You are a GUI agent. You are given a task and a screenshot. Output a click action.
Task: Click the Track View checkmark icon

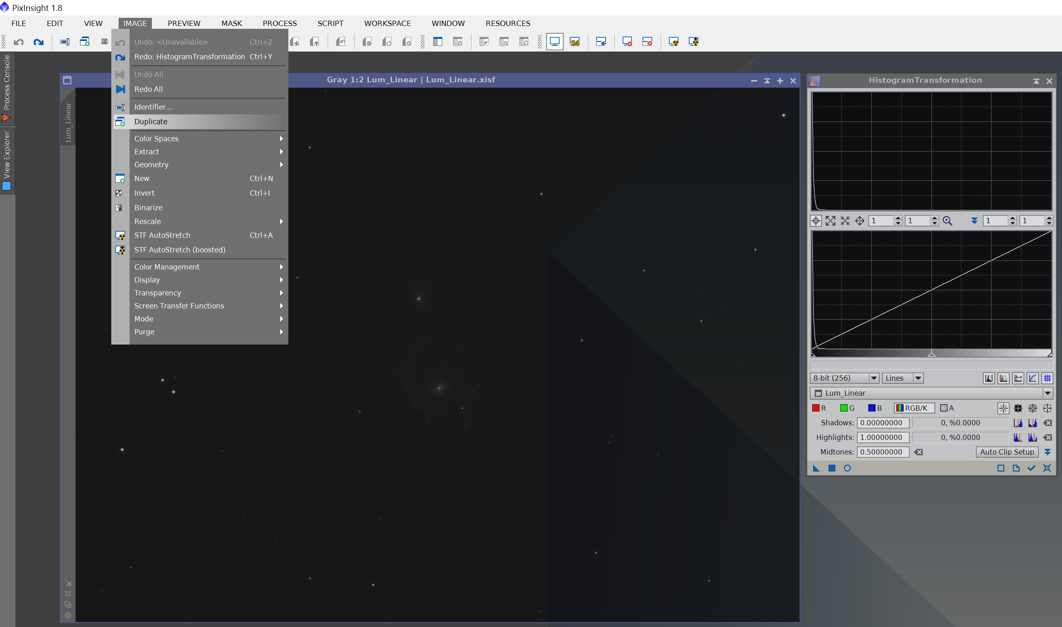coord(1032,468)
